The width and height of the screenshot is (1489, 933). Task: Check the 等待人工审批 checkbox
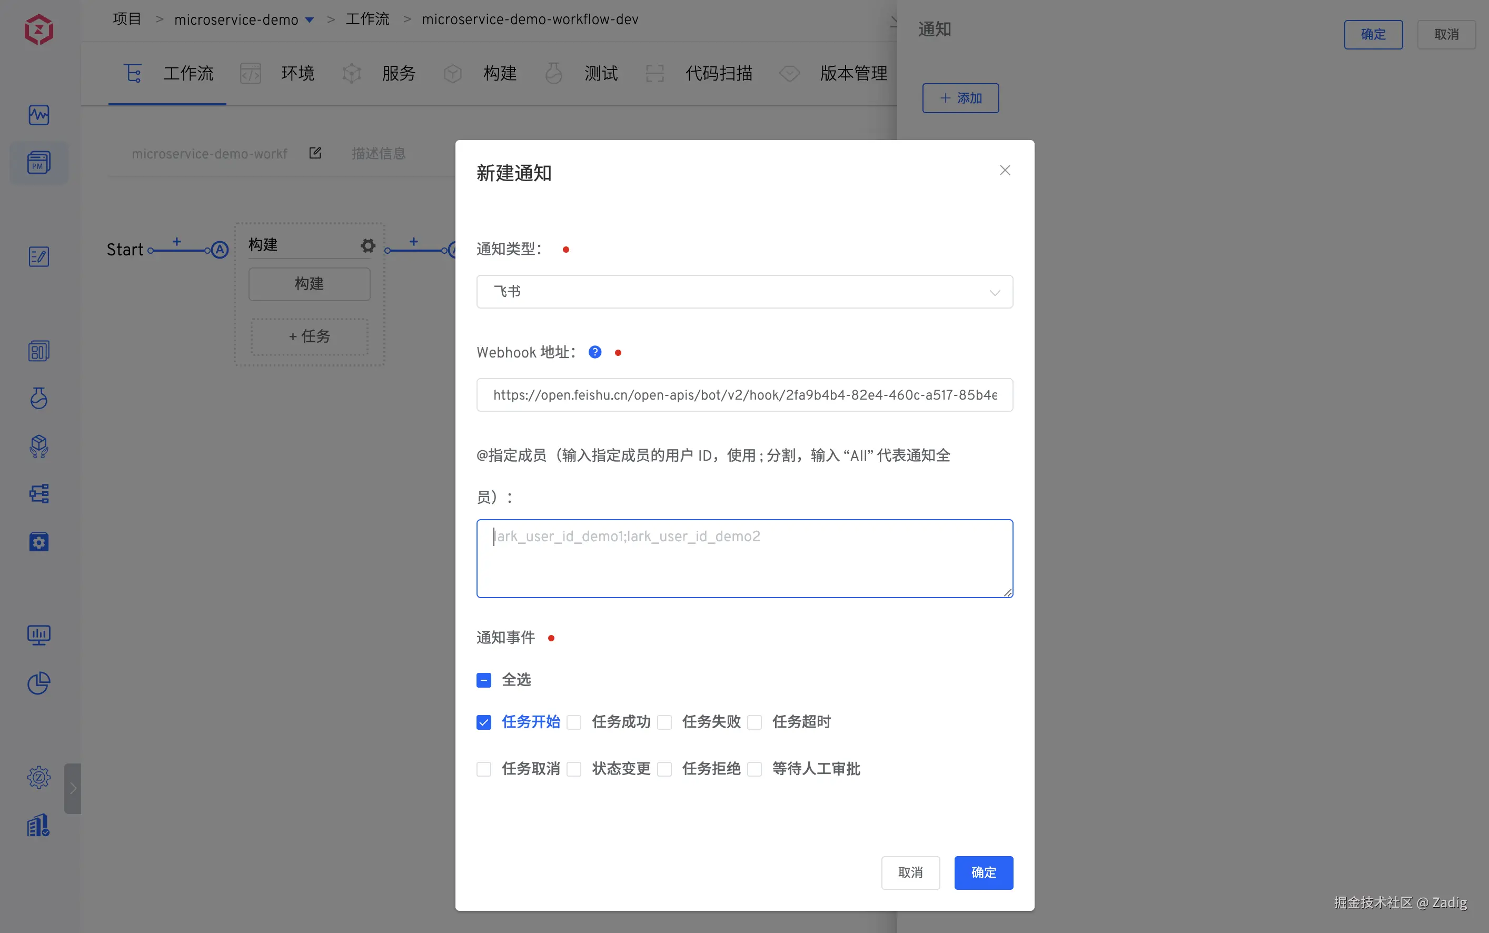tap(755, 769)
